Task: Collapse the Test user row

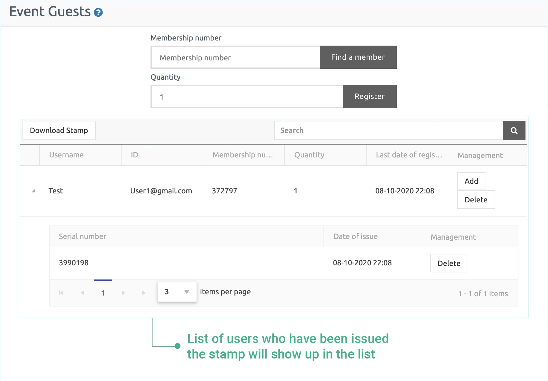Action: [33, 191]
